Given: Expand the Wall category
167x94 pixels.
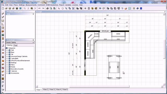Looking at the screenshot, I should tap(7, 50).
